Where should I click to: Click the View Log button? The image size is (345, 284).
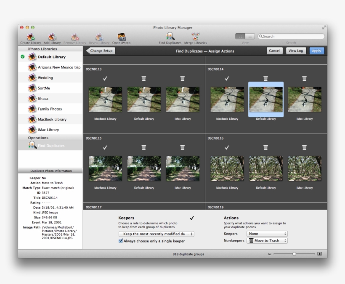click(296, 51)
